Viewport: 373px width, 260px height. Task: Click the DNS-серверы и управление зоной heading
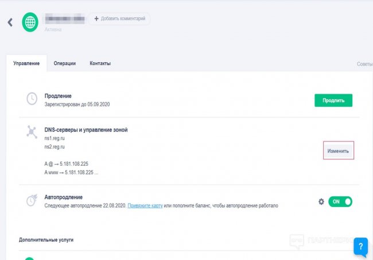click(x=86, y=130)
